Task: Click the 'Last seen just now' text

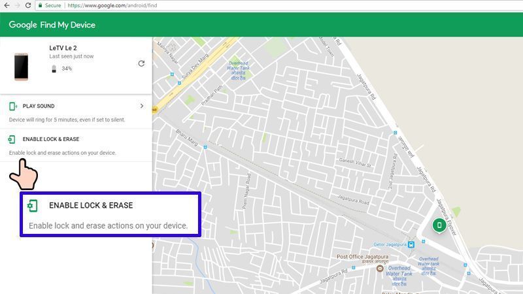Action: (71, 56)
